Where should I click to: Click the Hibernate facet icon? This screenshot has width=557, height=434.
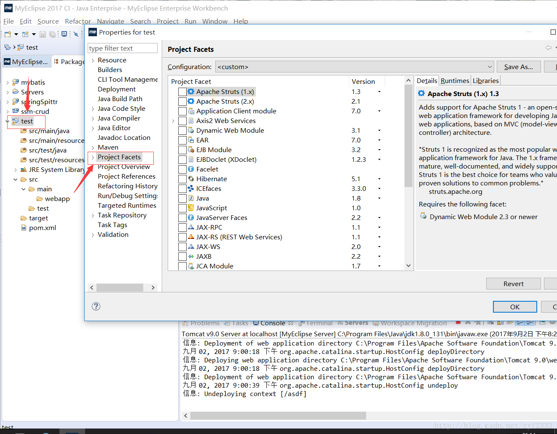click(x=191, y=179)
